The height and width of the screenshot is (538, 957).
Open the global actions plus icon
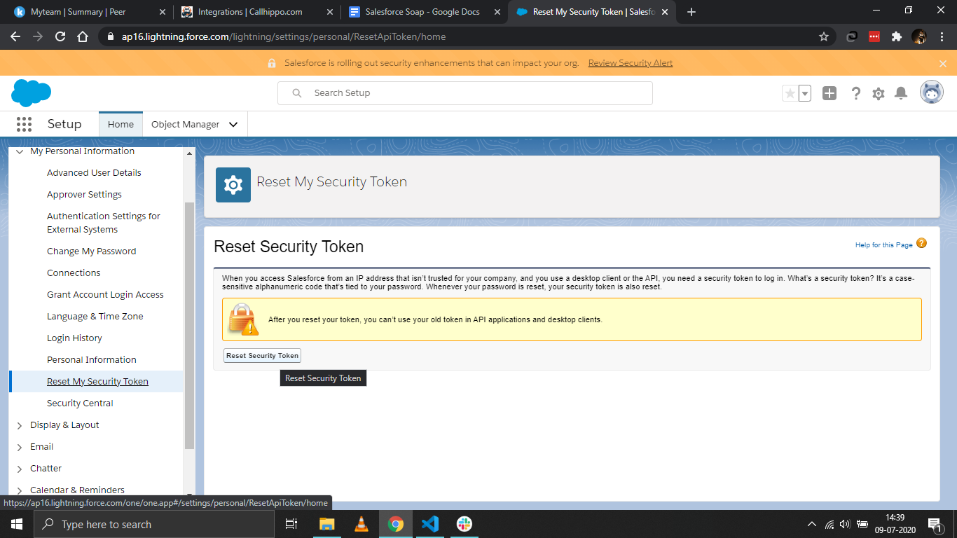click(829, 93)
